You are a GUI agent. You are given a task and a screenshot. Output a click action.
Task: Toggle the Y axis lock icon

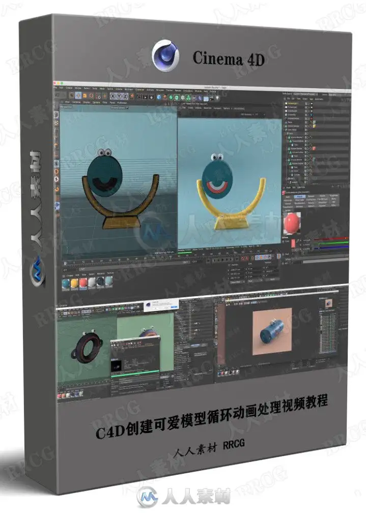119,96
